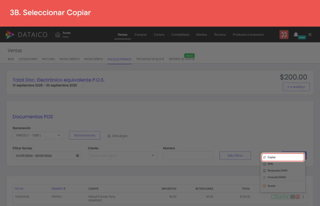Click the red double-arrow icon
Viewport: 320px width, 206px height.
click(x=284, y=35)
